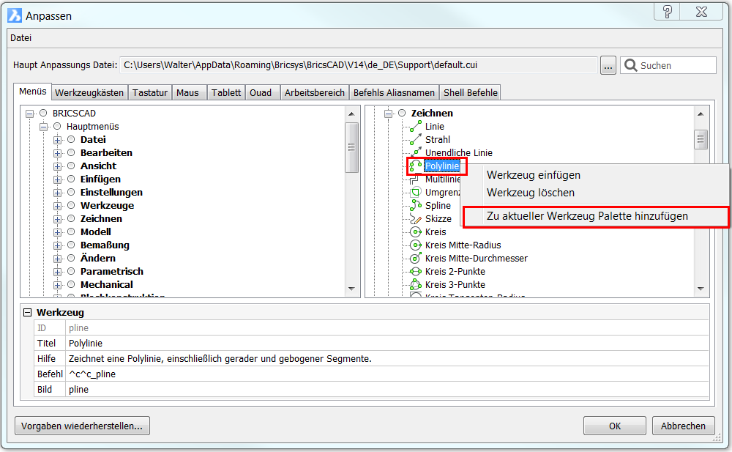Click the Kreis 2-Punkte icon
Image resolution: width=732 pixels, height=452 pixels.
(x=416, y=271)
